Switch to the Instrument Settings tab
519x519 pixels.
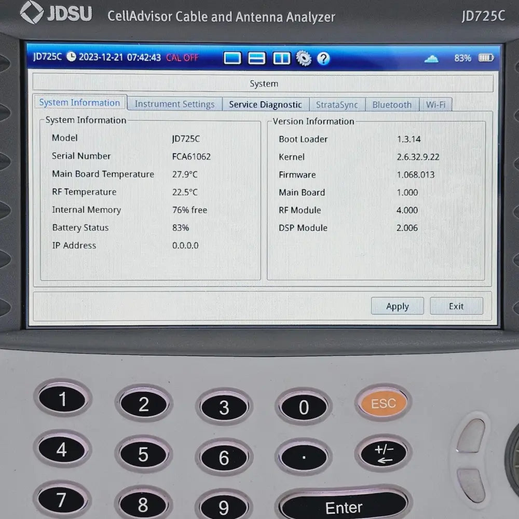(175, 104)
